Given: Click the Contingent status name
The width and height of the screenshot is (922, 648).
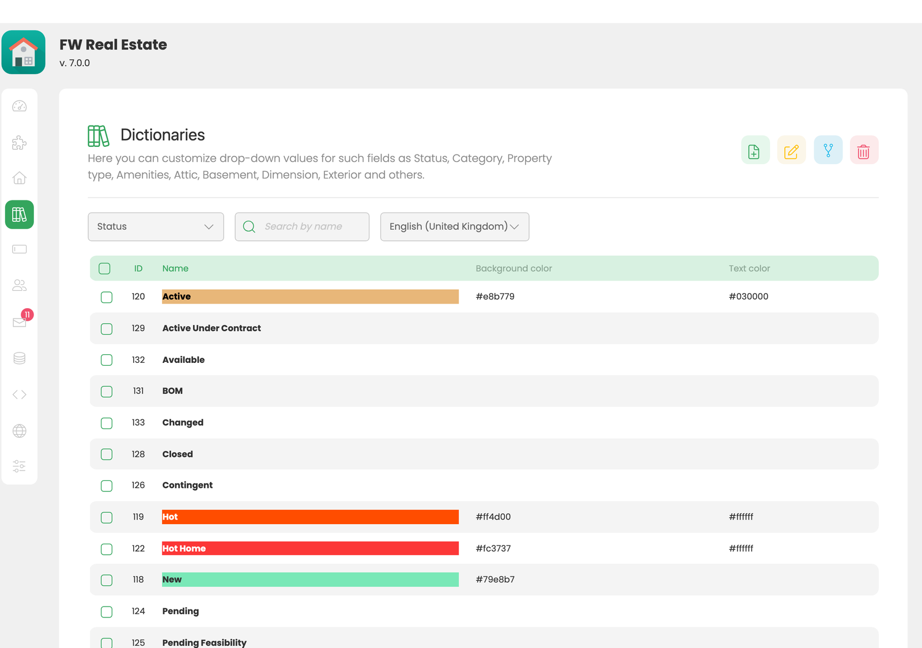Looking at the screenshot, I should coord(187,486).
